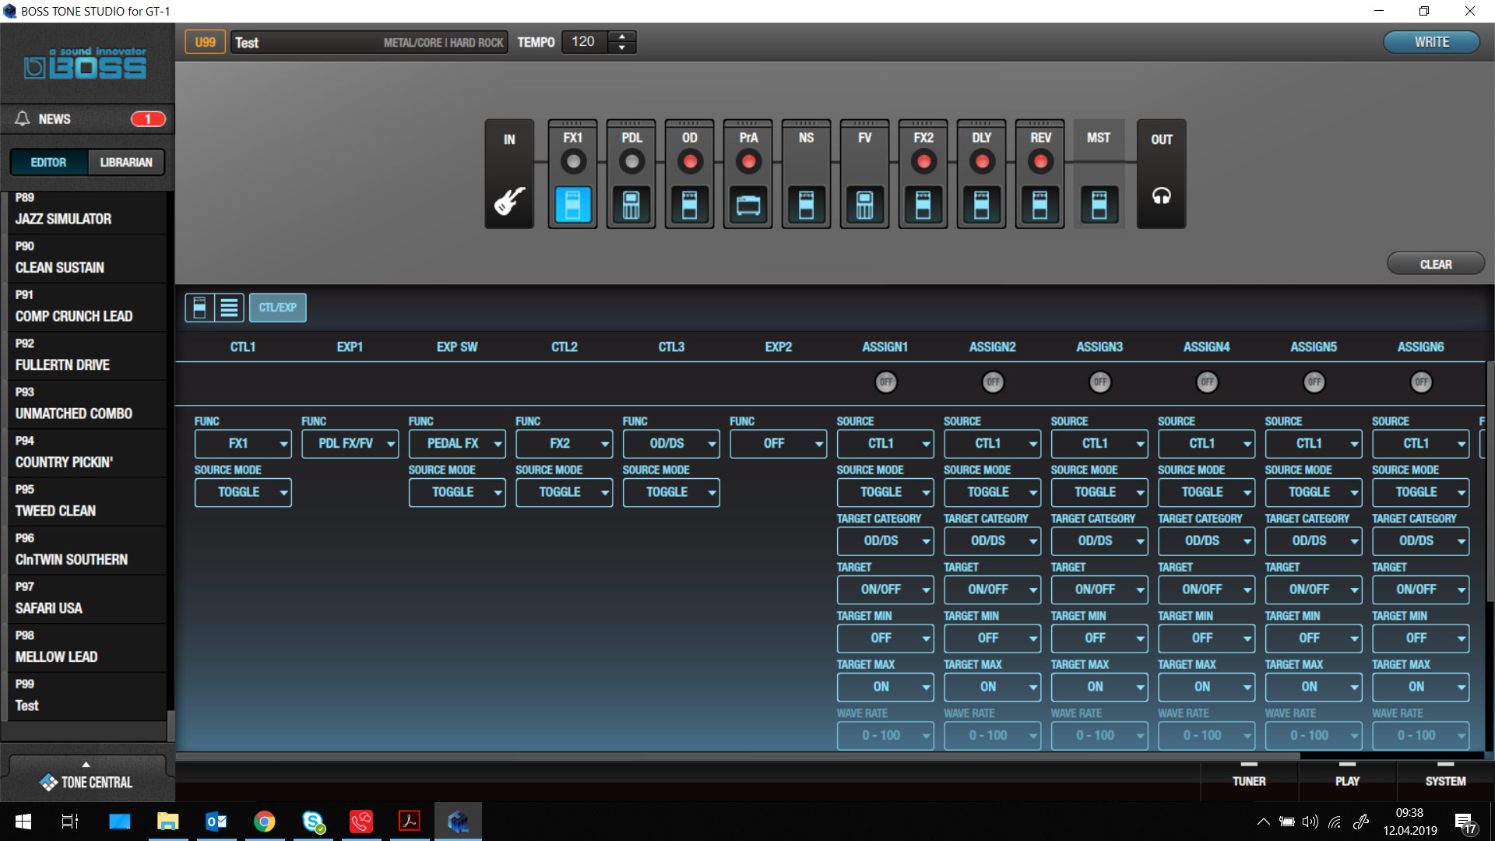This screenshot has height=841, width=1495.
Task: Switch to the single pedal view icon
Action: tap(199, 308)
